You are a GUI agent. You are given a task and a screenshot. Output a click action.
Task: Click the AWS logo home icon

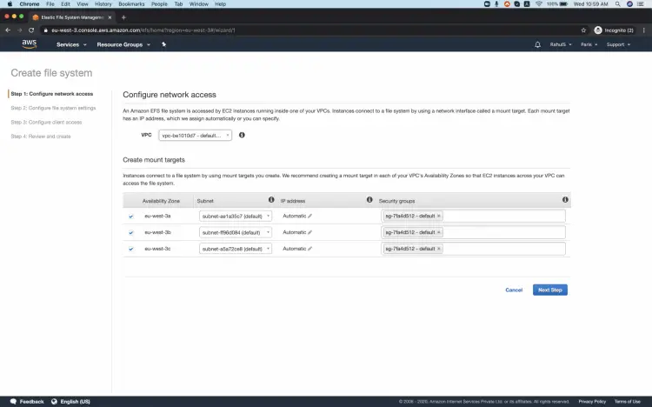[x=29, y=43]
